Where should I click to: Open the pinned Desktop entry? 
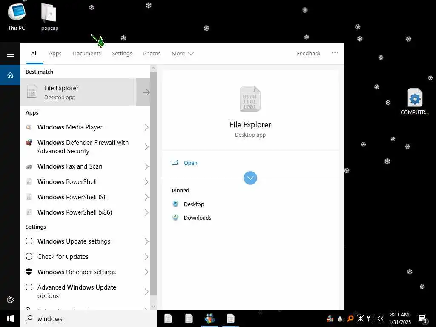pos(194,204)
